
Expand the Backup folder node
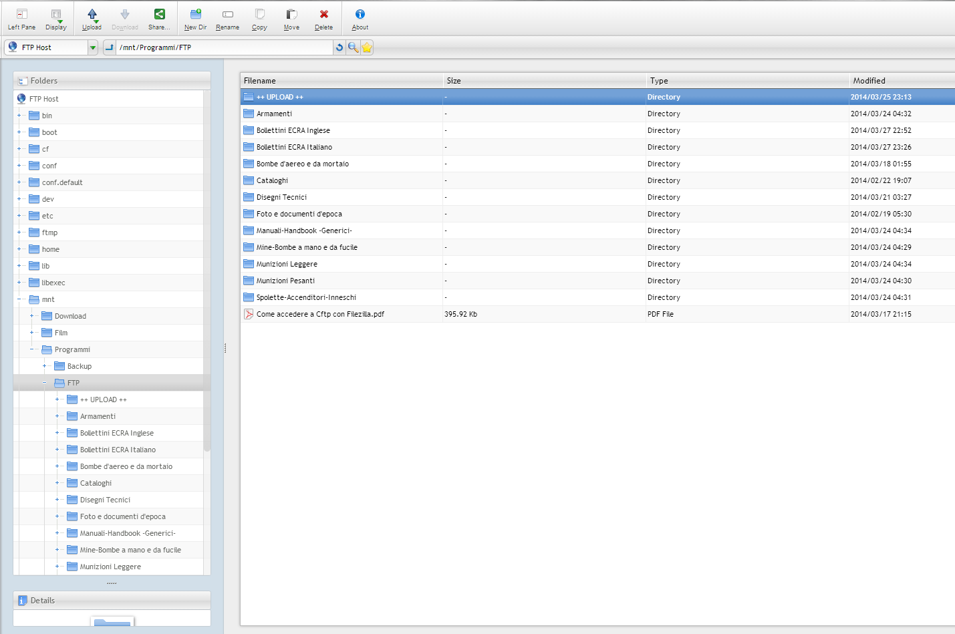[44, 366]
